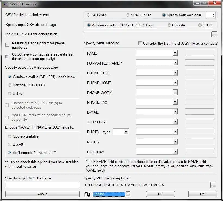
Task: Click the language translation icon
Action: click(87, 194)
